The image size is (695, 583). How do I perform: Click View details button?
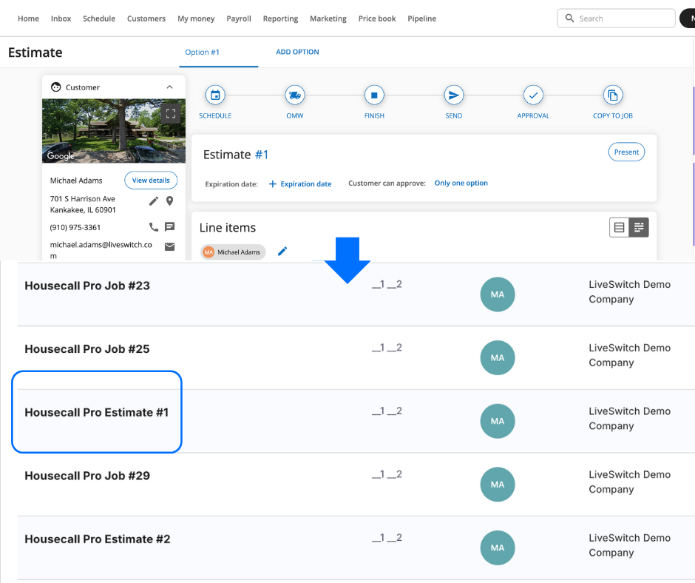[x=151, y=180]
